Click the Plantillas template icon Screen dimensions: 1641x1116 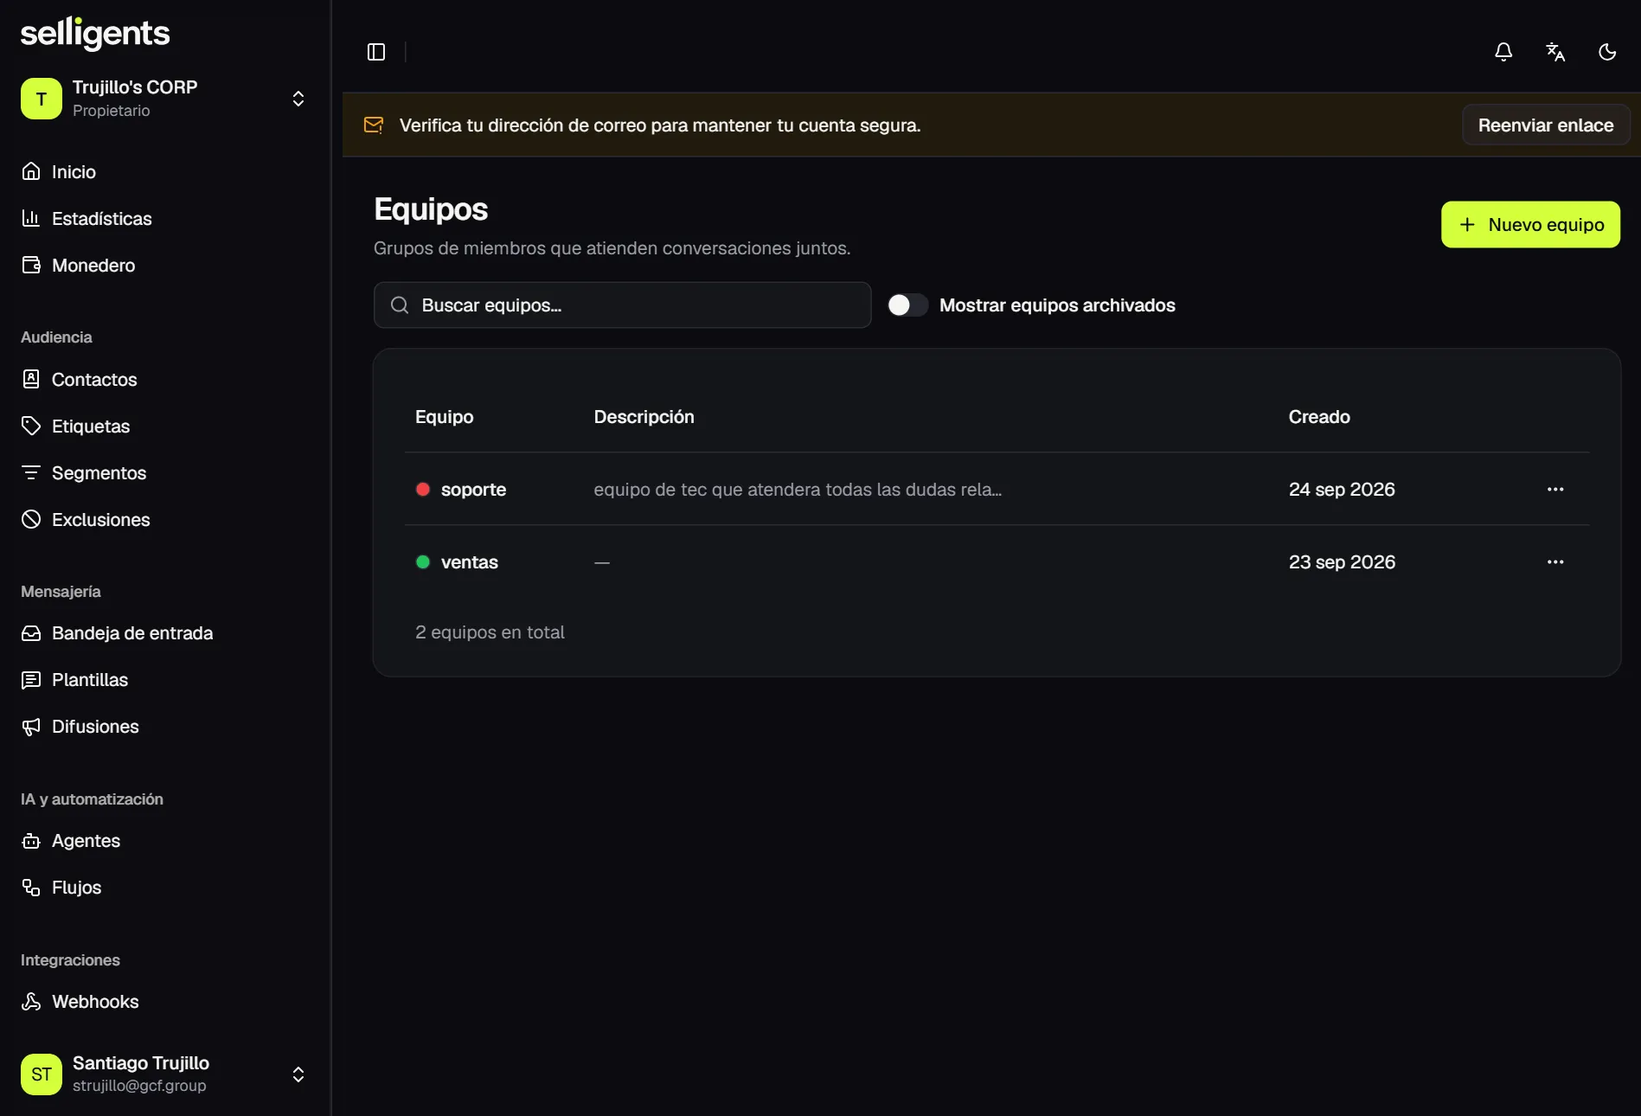pyautogui.click(x=31, y=680)
